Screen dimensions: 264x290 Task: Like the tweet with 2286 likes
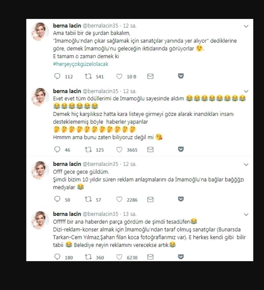(x=119, y=200)
